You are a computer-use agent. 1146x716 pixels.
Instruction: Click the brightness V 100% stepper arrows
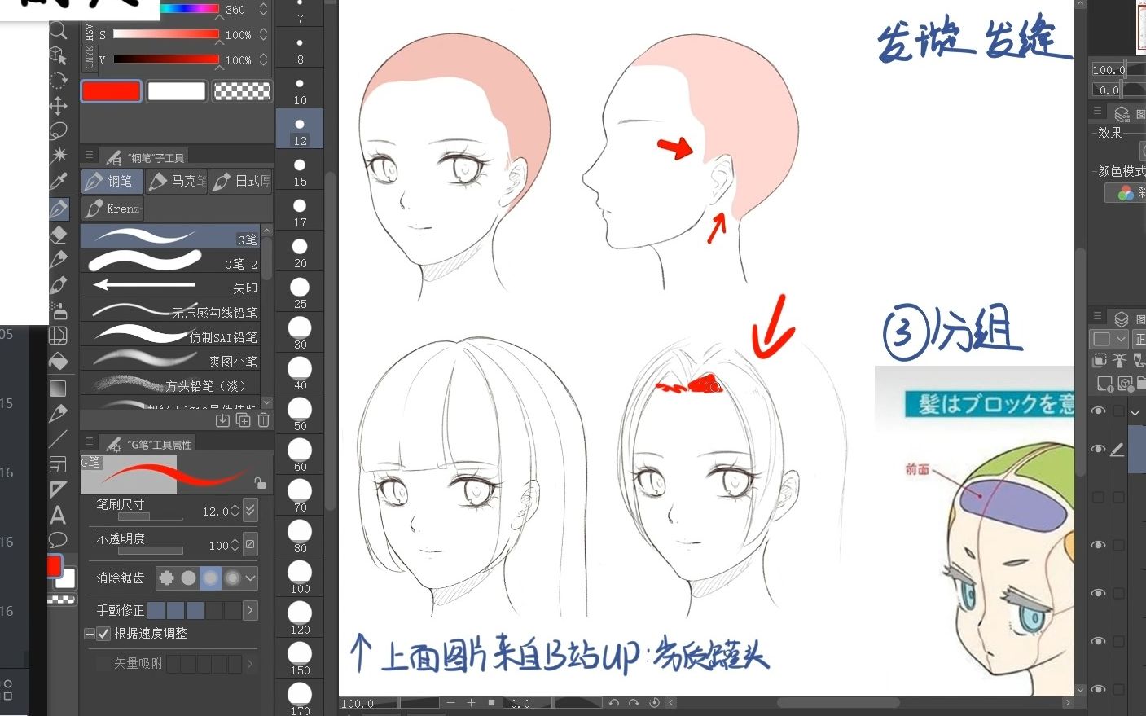point(263,60)
